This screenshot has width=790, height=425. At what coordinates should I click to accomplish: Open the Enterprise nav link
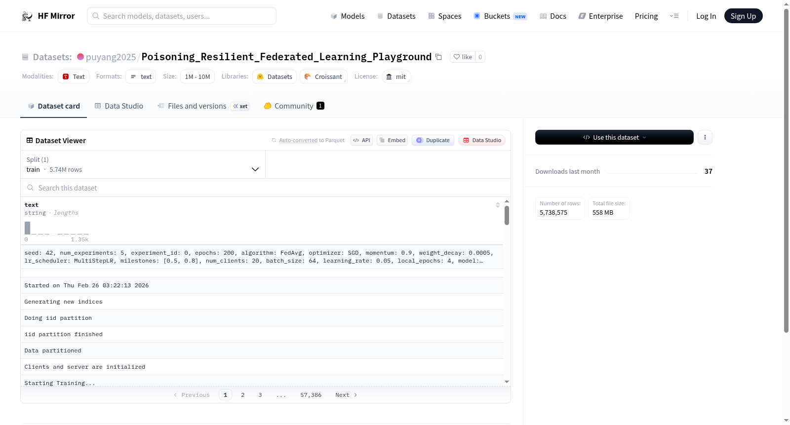pos(600,16)
